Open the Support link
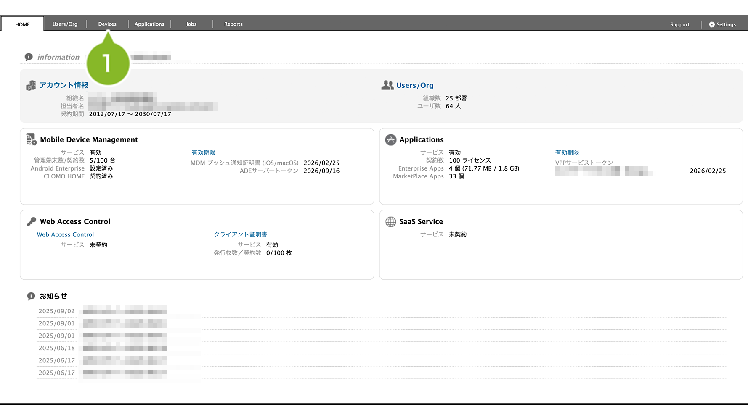The width and height of the screenshot is (748, 420). tap(679, 25)
